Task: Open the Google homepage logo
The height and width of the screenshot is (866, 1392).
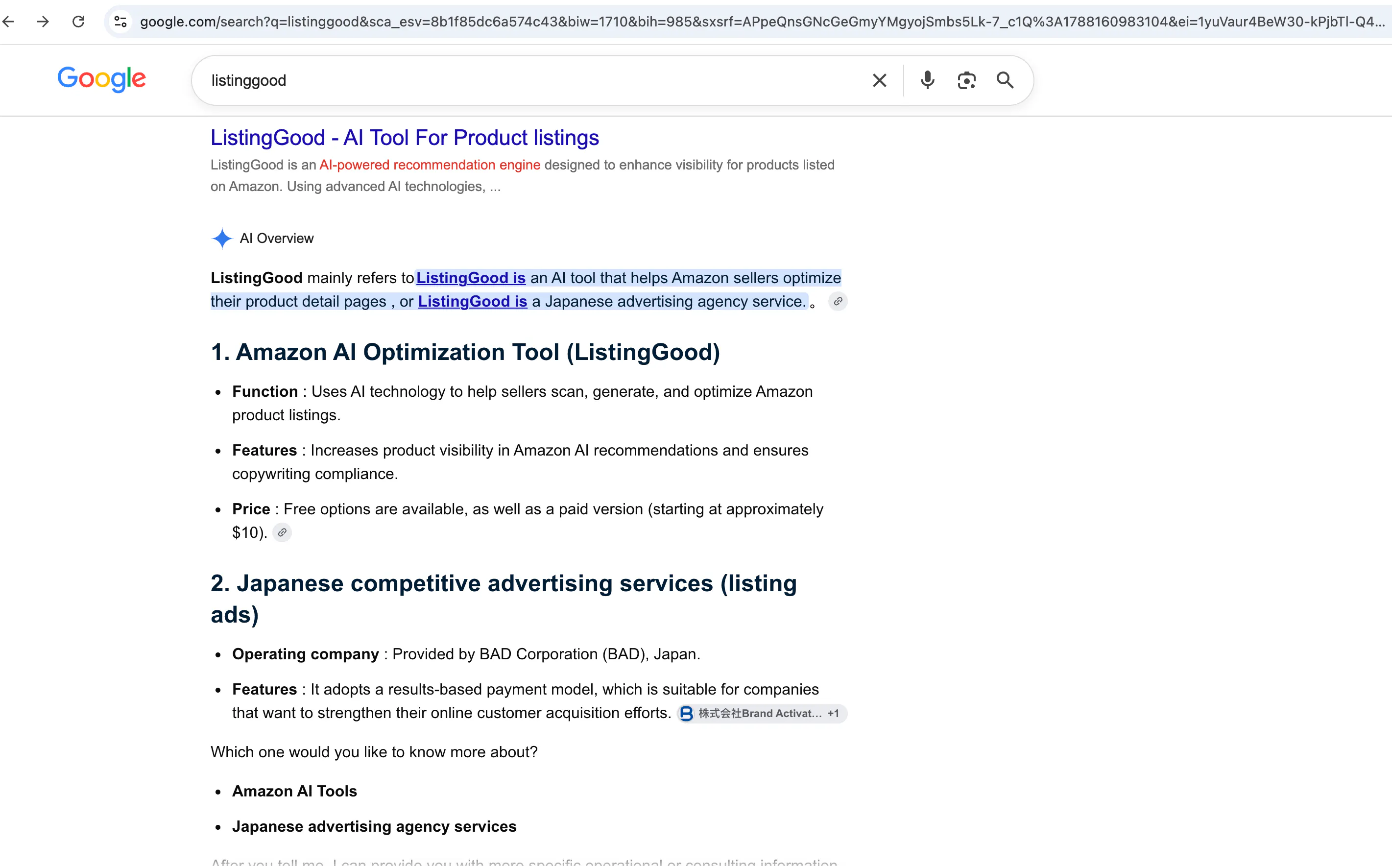Action: 101,80
